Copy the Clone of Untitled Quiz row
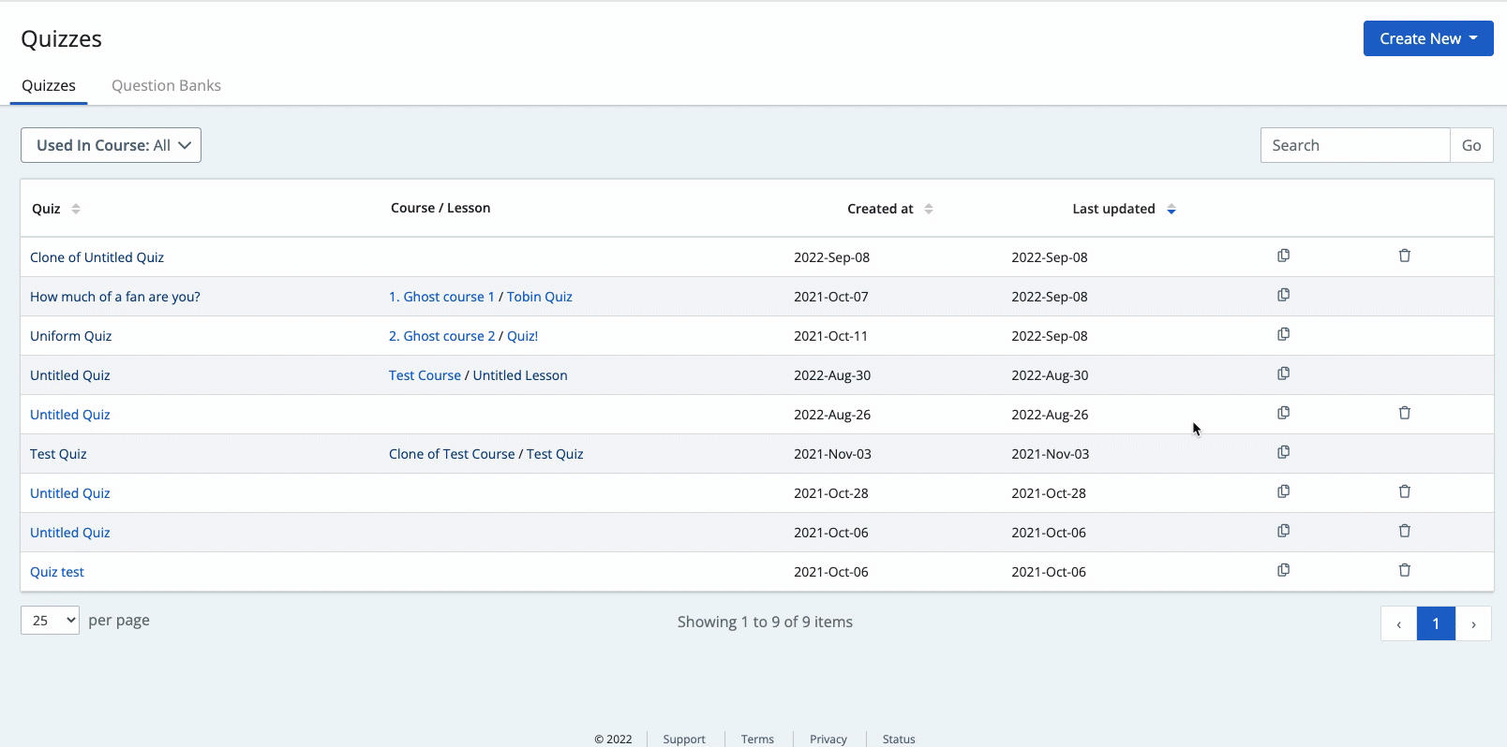The width and height of the screenshot is (1507, 747). click(x=1283, y=256)
